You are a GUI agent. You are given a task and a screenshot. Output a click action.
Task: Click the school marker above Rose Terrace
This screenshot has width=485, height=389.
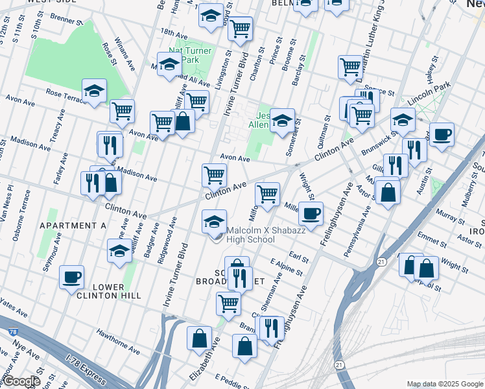click(94, 91)
